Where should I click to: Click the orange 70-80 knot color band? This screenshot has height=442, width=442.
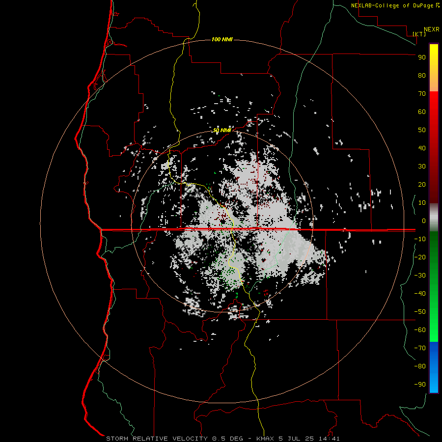pyautogui.click(x=434, y=83)
